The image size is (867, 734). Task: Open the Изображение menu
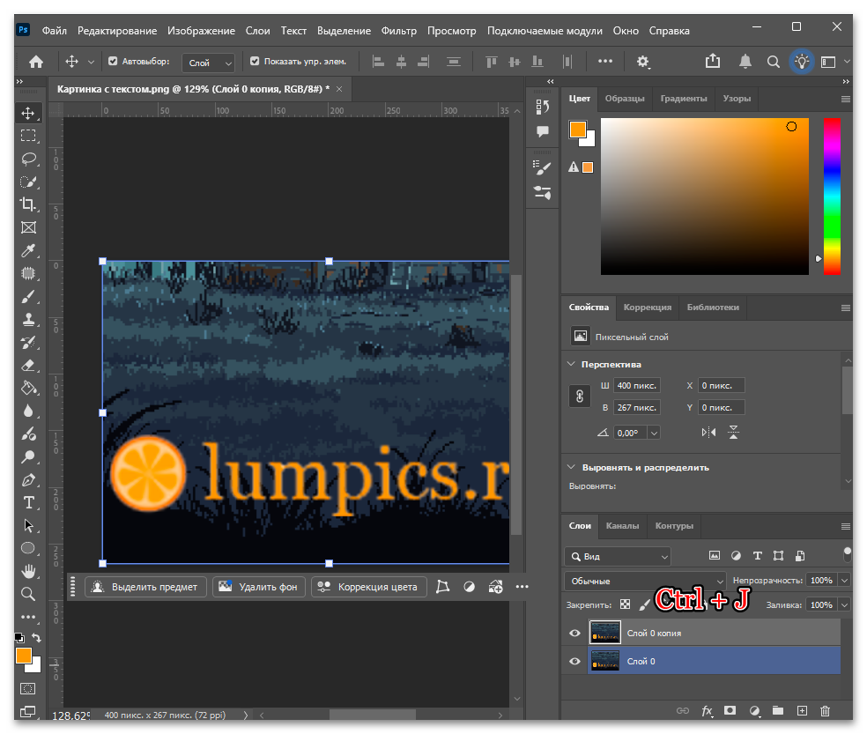pyautogui.click(x=201, y=31)
